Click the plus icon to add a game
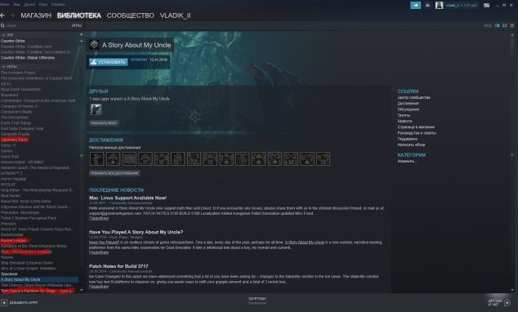The height and width of the screenshot is (312, 518). 4,302
